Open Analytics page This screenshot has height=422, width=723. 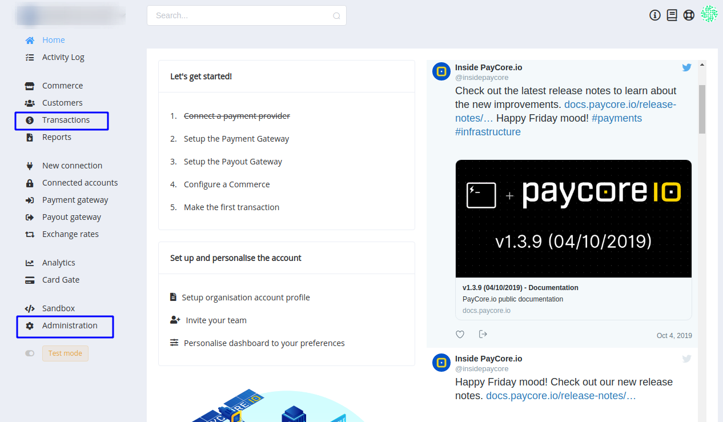tap(59, 263)
